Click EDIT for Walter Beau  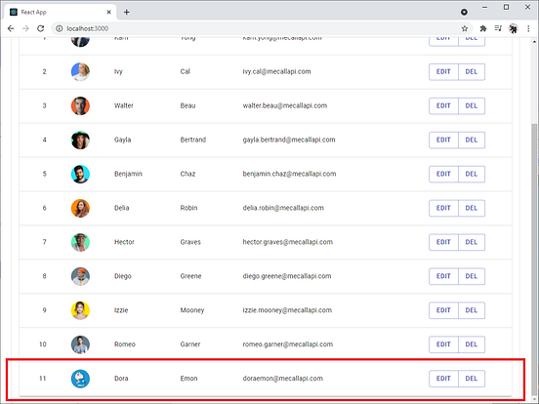pos(443,105)
